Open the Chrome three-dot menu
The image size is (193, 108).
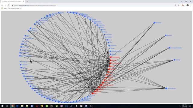click(191, 5)
